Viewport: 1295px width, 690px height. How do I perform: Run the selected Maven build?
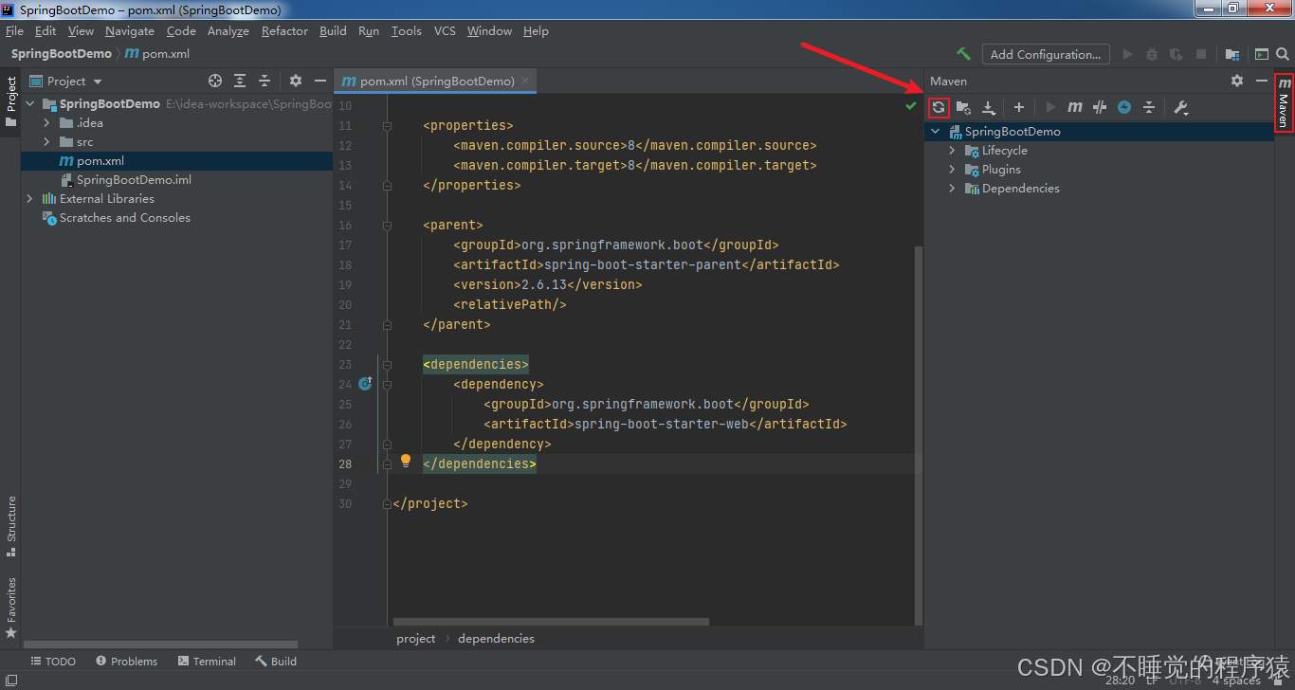1050,107
